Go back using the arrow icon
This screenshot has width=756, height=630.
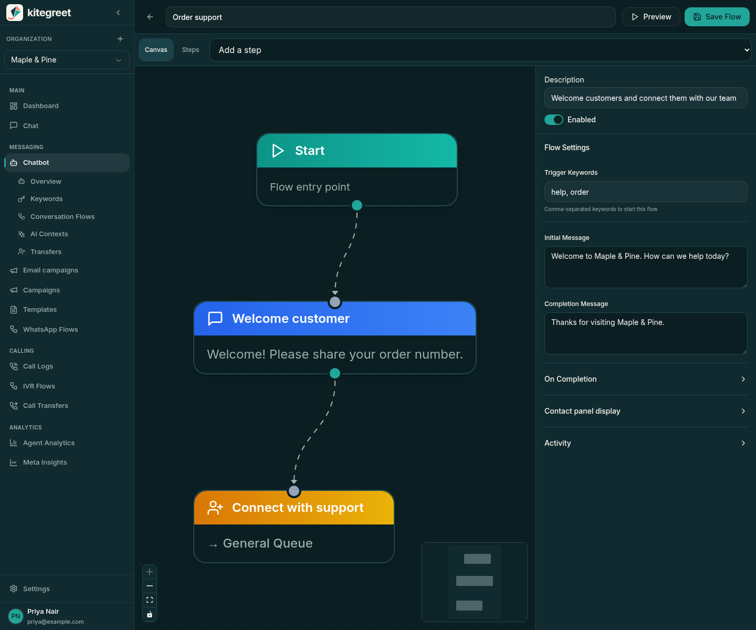tap(150, 17)
